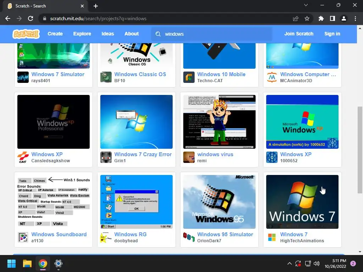This screenshot has height=272, width=363.
Task: Open BF10's avatar icon
Action: tap(106, 77)
